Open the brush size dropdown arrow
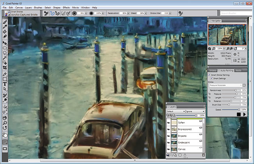Screen dimensions: 254x164 click(x=86, y=13)
